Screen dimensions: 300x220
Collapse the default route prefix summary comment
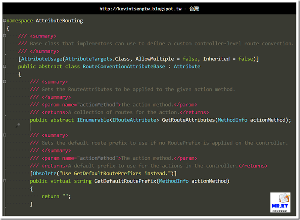4,135
